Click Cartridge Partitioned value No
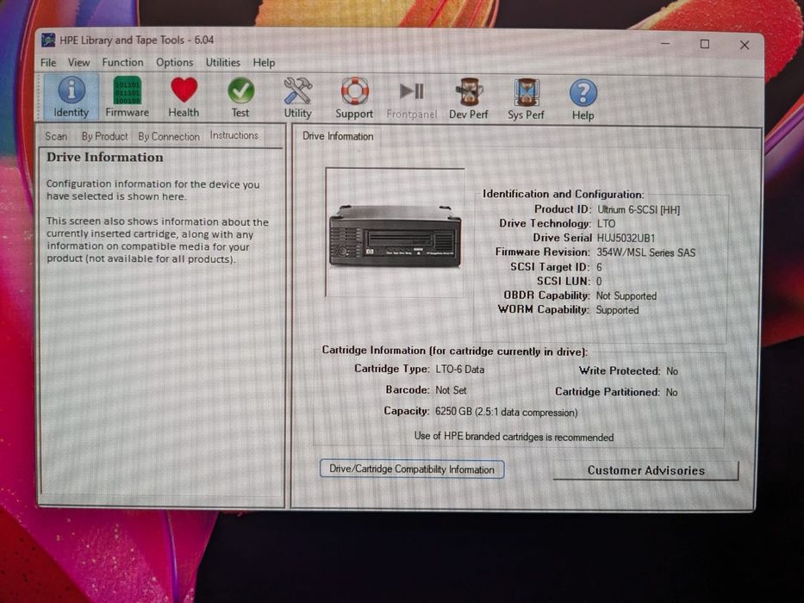Screen dimensions: 804x603 (671, 392)
